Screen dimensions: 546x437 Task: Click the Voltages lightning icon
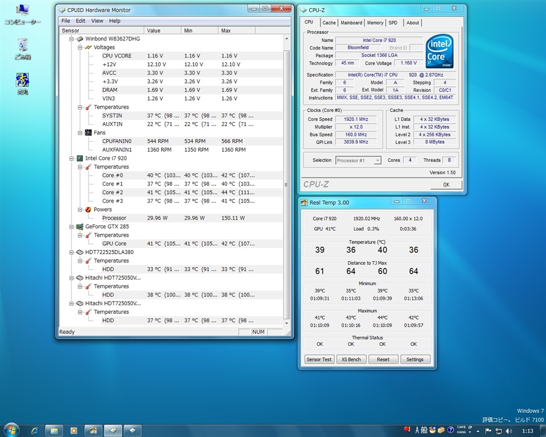[88, 47]
